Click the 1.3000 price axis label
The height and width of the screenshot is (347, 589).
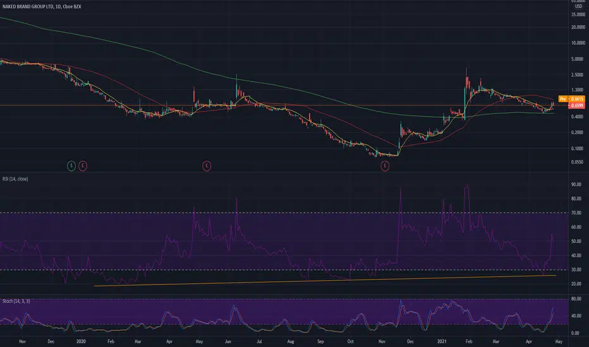[x=578, y=90]
